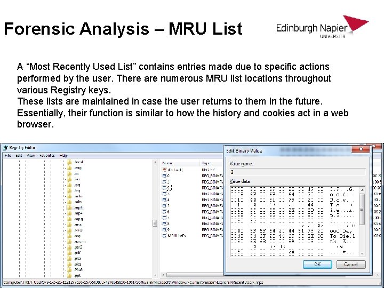Close the Edit Binary Value dialog

click(x=361, y=149)
